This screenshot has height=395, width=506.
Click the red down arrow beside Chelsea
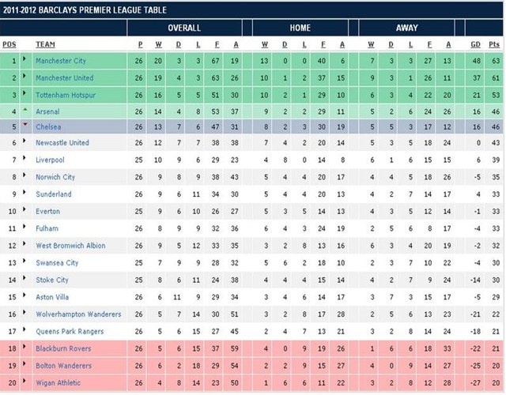coord(25,127)
